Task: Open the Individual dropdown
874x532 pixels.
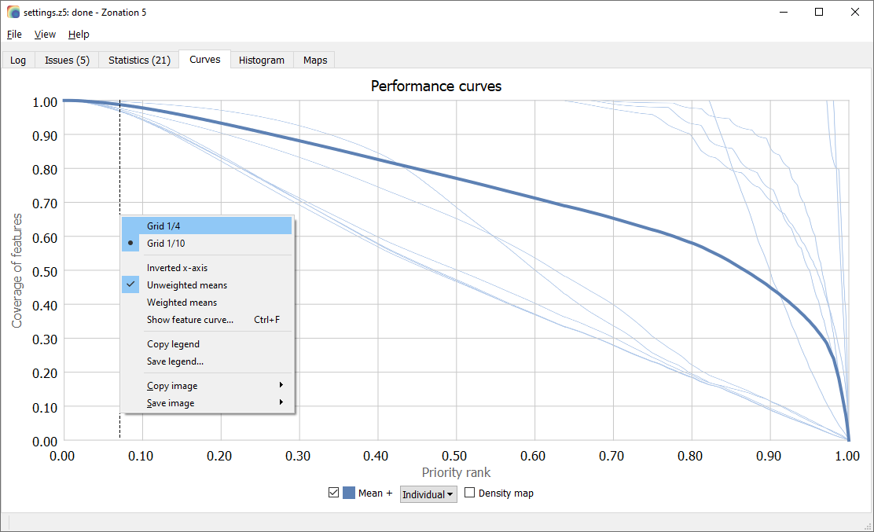Action: pos(428,494)
